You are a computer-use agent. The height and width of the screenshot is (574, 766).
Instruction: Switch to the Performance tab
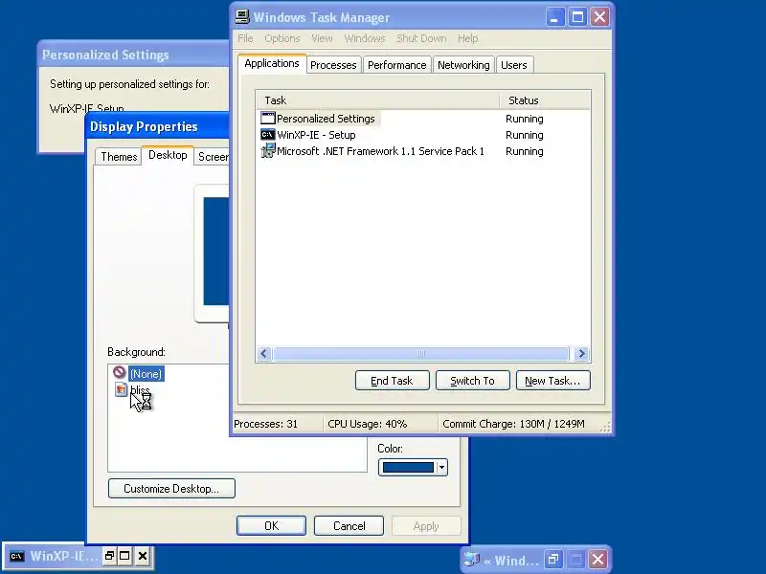click(396, 65)
